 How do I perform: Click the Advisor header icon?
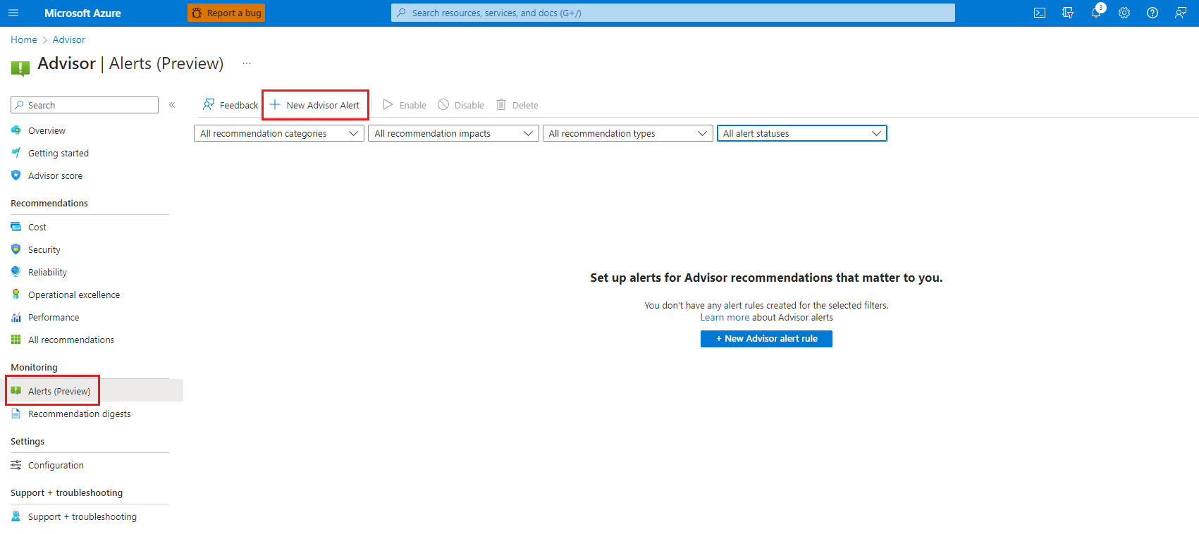click(20, 68)
